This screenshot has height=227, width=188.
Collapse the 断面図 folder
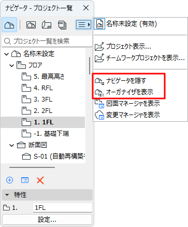click(11, 145)
